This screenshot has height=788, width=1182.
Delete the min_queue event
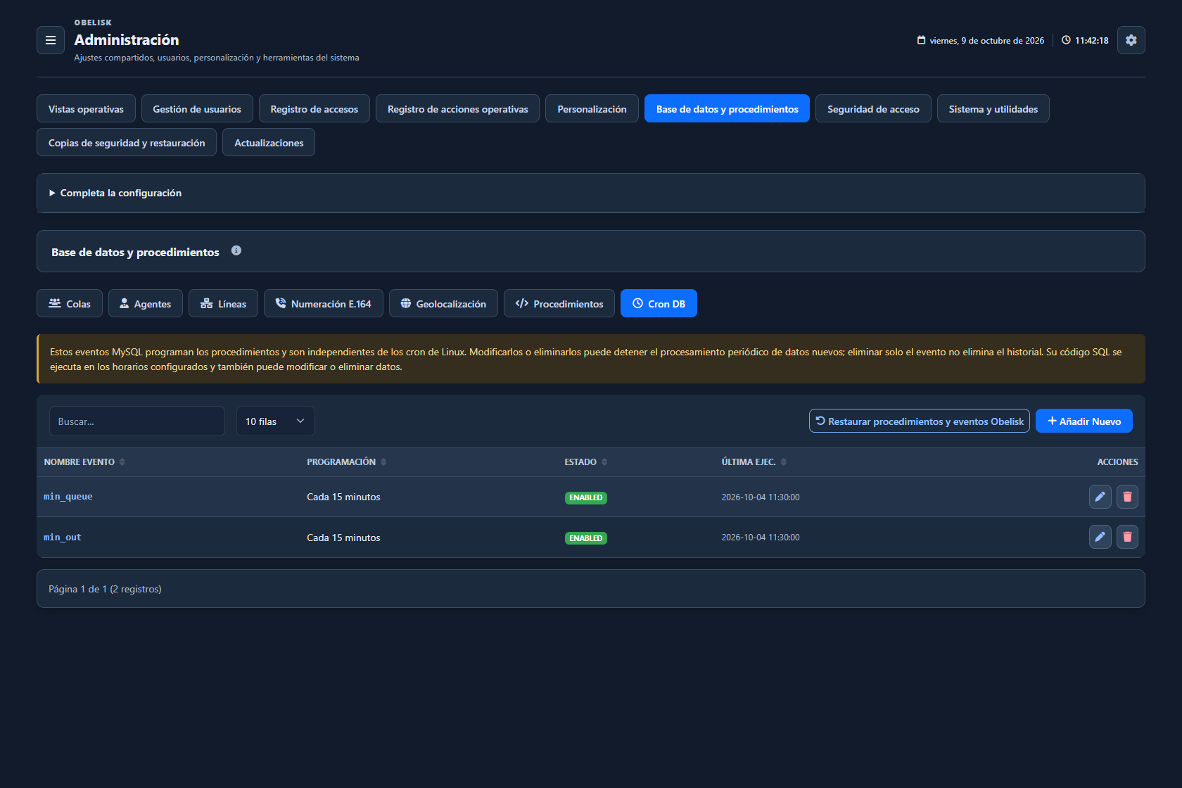(1127, 497)
